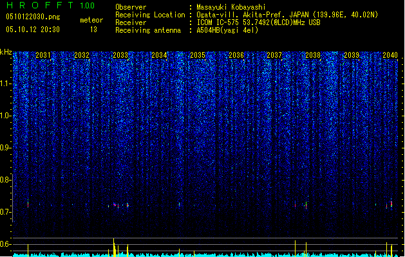
Task: Click the 2038 time marker
Action: point(313,55)
